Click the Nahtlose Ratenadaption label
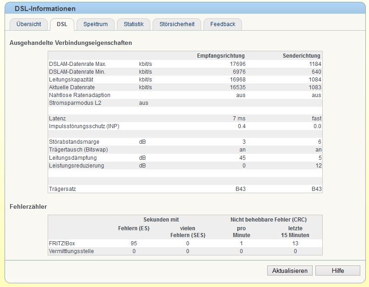369x287 pixels. tap(80, 95)
